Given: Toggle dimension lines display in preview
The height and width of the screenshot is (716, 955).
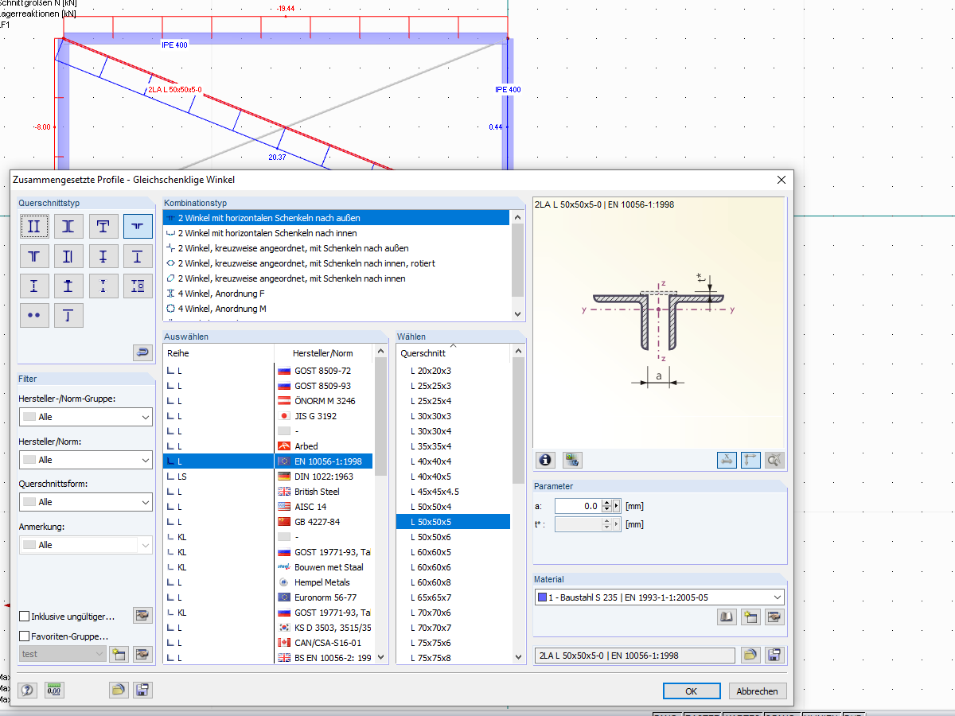Looking at the screenshot, I should coord(726,459).
